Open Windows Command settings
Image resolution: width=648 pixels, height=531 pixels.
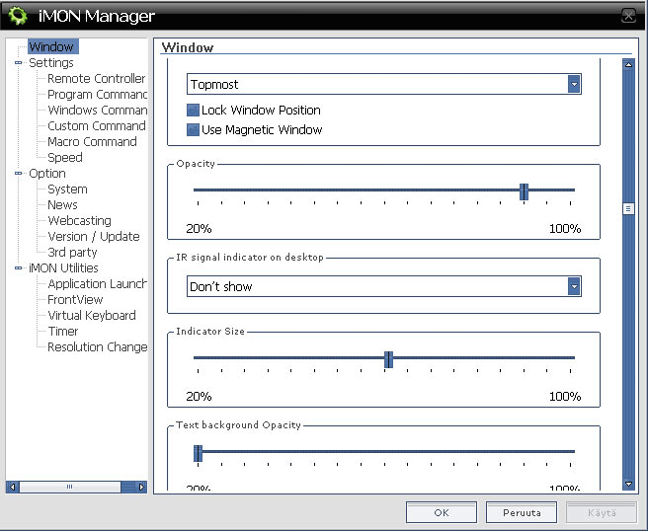click(x=97, y=110)
